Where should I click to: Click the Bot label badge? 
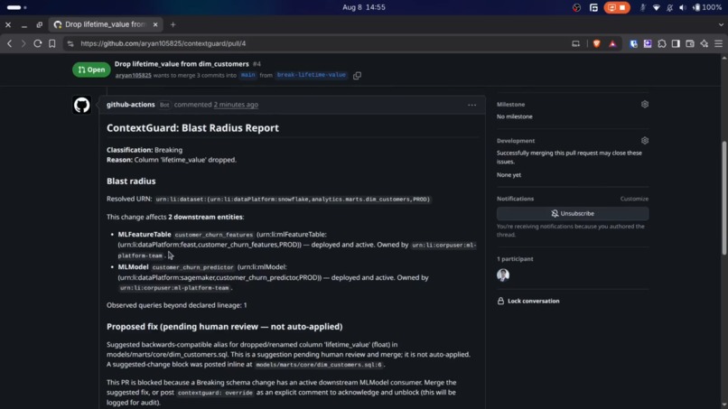(164, 105)
